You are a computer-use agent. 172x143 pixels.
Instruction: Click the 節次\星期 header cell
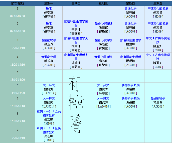pos(18,3)
